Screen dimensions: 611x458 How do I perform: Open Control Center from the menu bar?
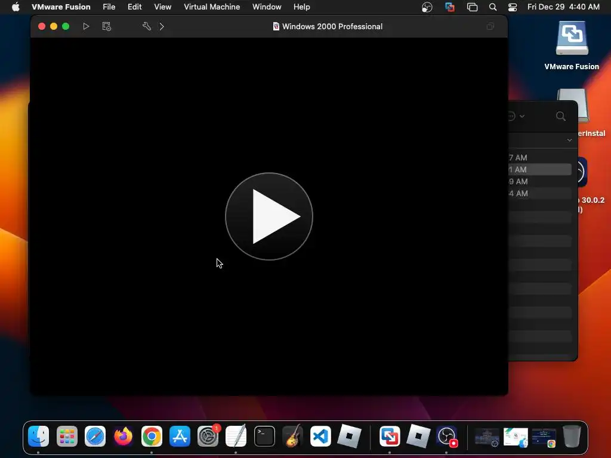click(x=513, y=7)
